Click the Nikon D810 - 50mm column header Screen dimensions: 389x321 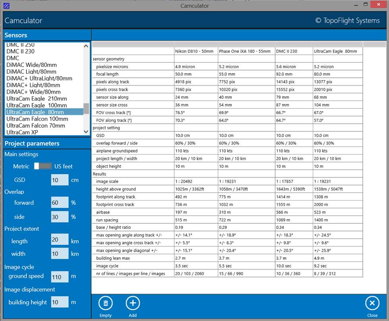point(196,51)
